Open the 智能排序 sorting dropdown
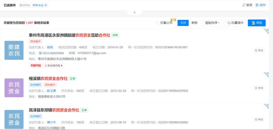 point(213,23)
